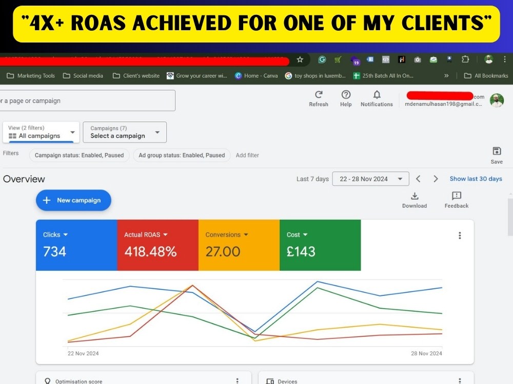This screenshot has height=384, width=513.
Task: Open the 25th Batch All In On... bookmark
Action: coord(383,76)
